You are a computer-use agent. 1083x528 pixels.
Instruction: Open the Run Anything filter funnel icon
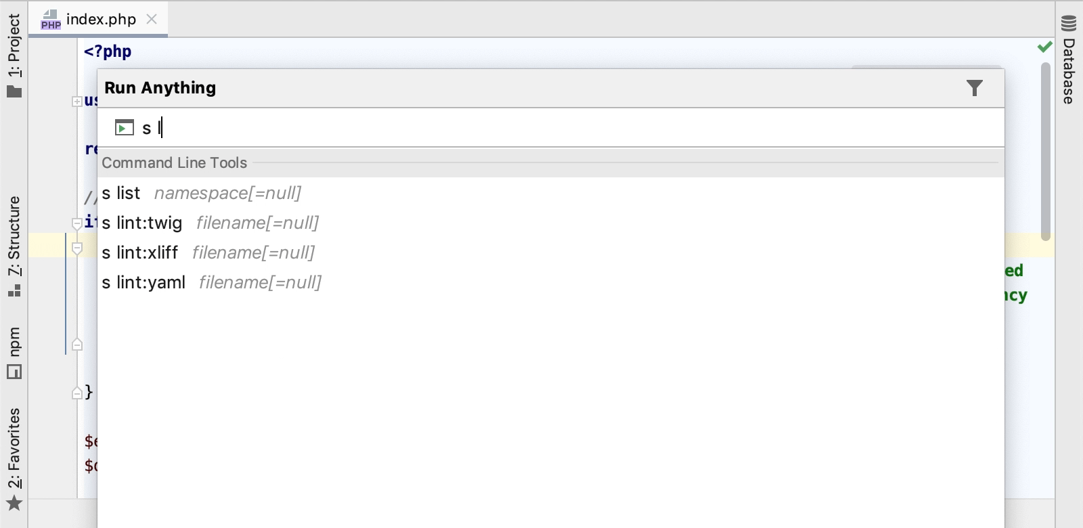click(975, 87)
